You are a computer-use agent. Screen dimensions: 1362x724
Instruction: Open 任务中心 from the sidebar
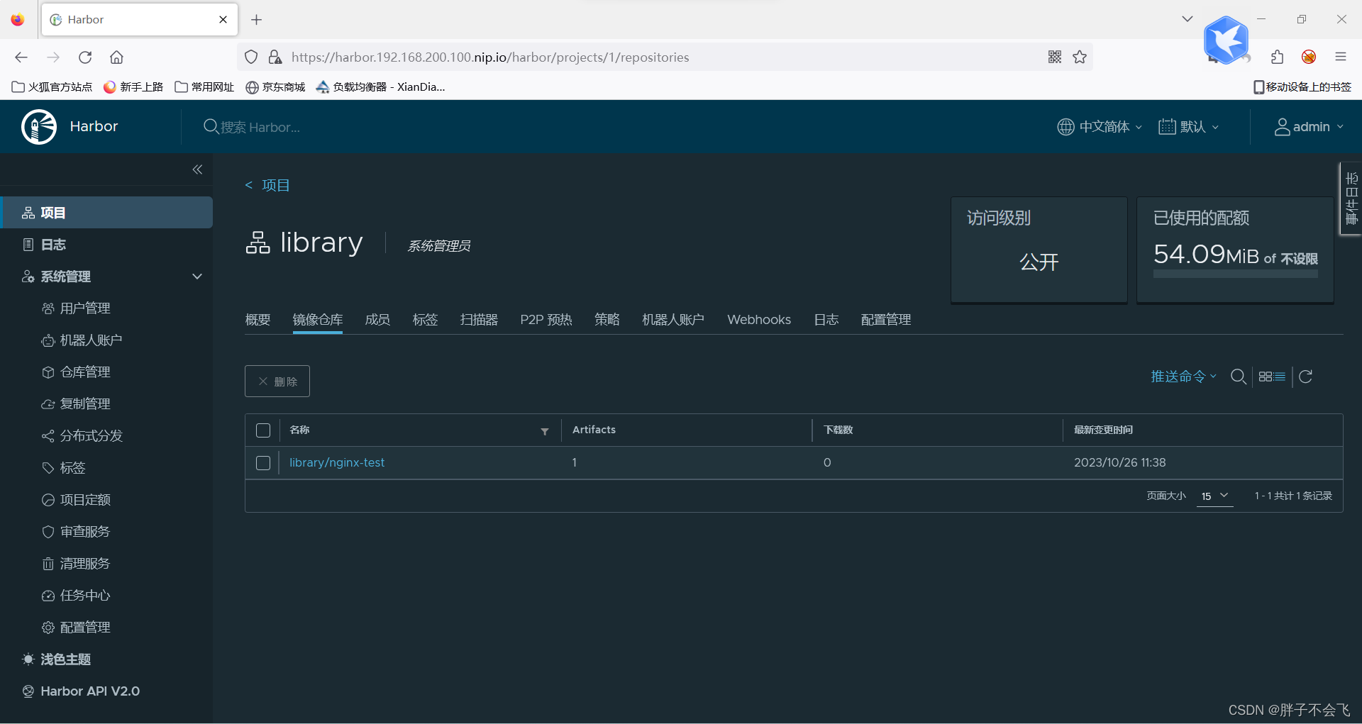coord(85,596)
